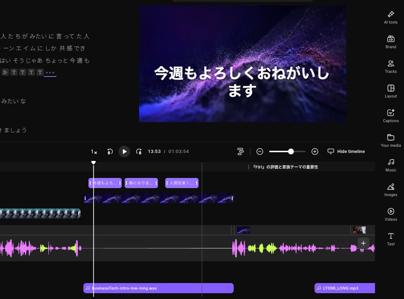Click the third T text layer chip
The image size is (404, 299).
[32, 72]
